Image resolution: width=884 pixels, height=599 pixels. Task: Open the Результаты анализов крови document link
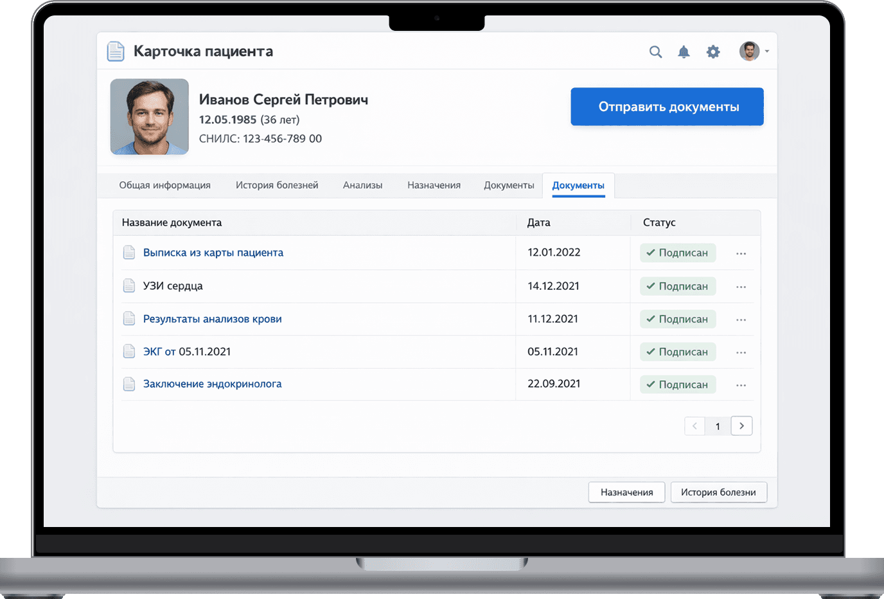212,319
